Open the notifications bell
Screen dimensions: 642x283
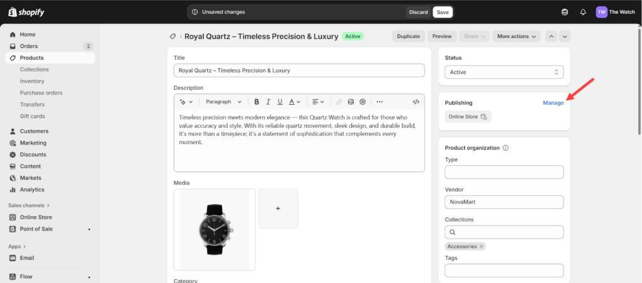(x=583, y=12)
